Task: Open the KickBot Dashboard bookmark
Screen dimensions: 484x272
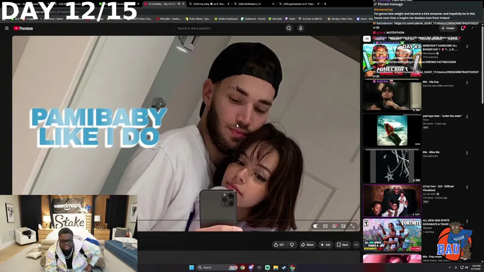Action: (226, 19)
